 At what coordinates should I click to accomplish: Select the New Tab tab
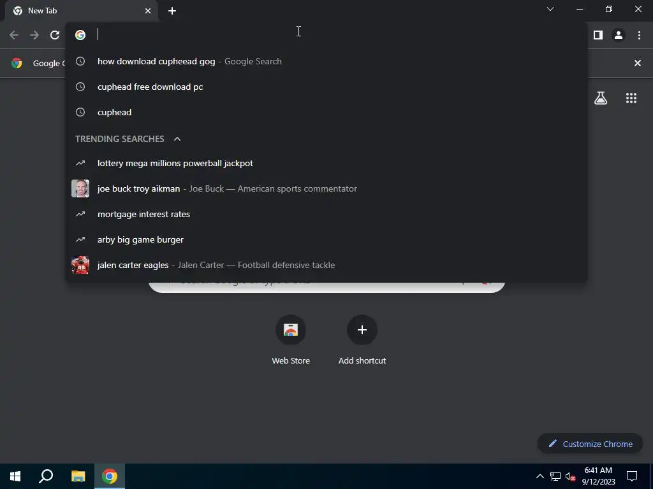click(82, 11)
